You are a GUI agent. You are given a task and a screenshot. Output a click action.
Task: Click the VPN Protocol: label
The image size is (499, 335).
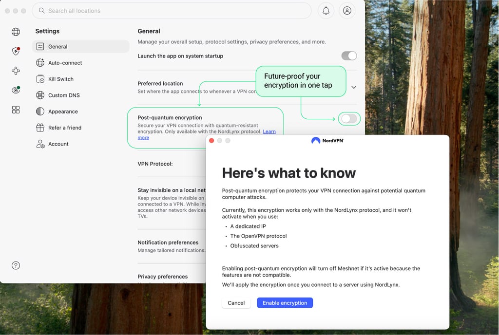[x=155, y=164]
